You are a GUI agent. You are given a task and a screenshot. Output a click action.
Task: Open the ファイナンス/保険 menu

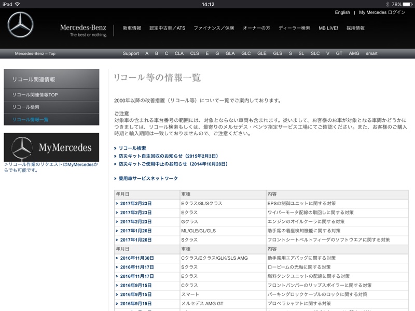point(214,28)
